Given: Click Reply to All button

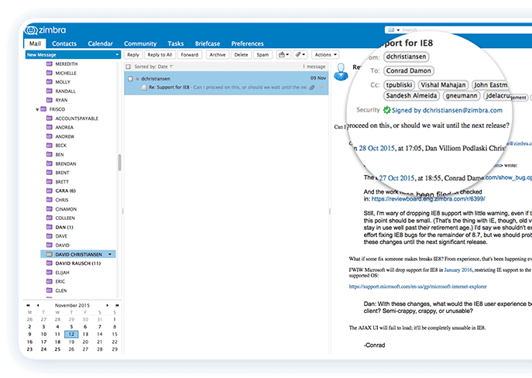Looking at the screenshot, I should coord(160,55).
